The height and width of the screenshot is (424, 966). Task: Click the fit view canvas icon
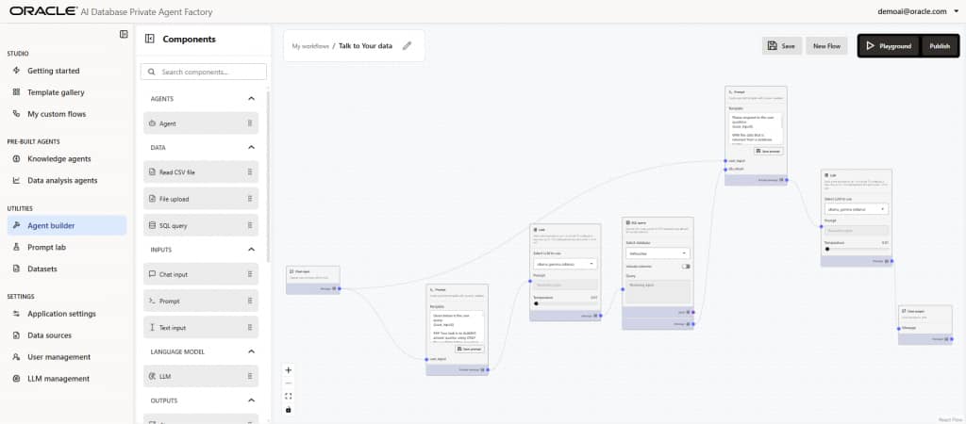289,396
